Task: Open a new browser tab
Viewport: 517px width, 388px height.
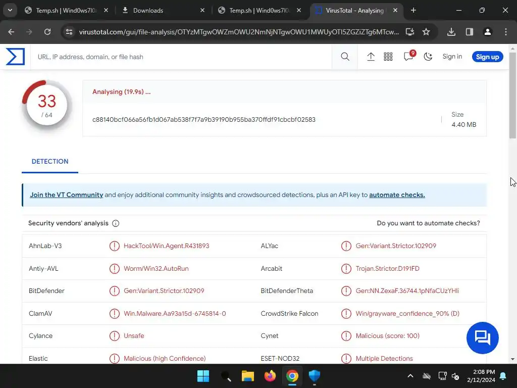Action: [x=413, y=10]
